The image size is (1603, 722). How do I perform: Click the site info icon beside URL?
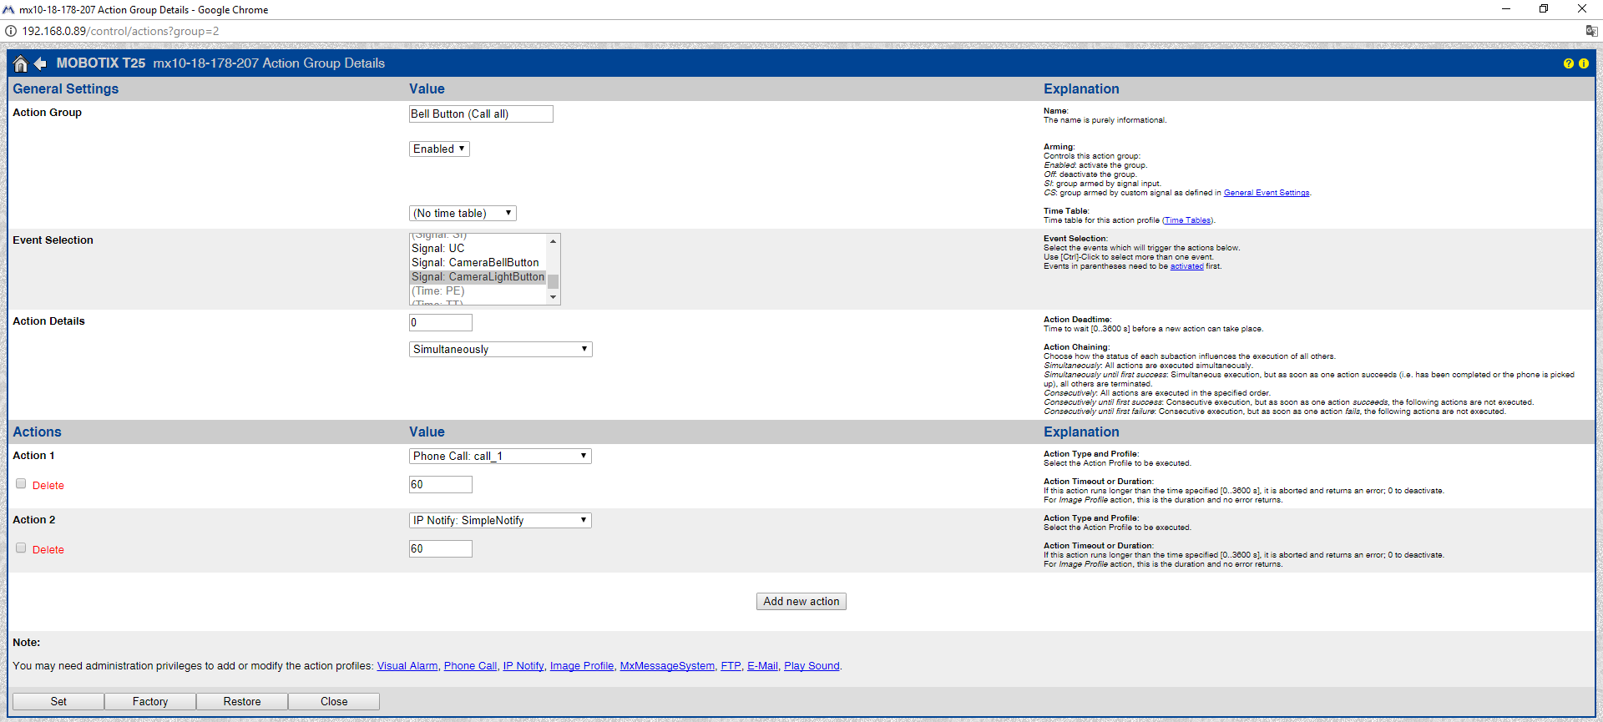pos(11,31)
